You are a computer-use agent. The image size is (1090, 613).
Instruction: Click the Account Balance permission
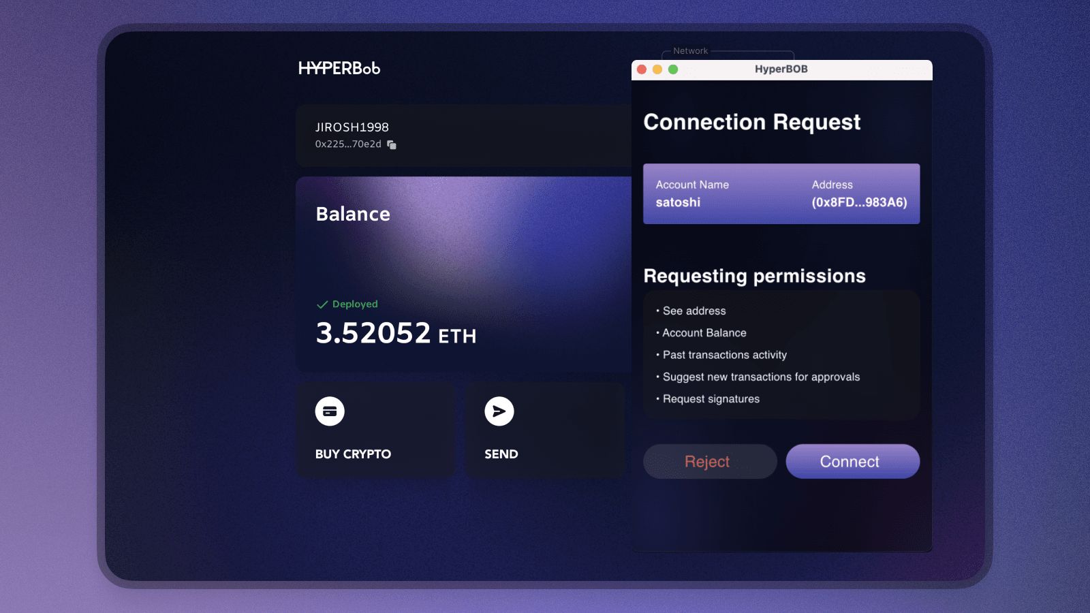(x=704, y=333)
